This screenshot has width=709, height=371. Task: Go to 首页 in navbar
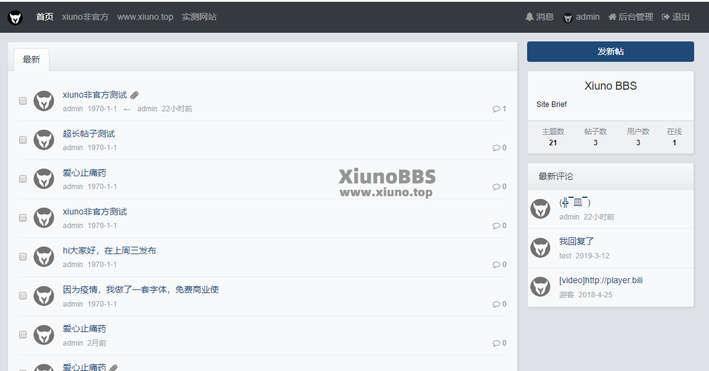(x=45, y=17)
